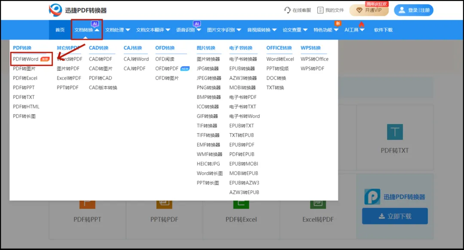Image resolution: width=464 pixels, height=250 pixels.
Task: Collapse the 文档转换 menu
Action: 87,30
